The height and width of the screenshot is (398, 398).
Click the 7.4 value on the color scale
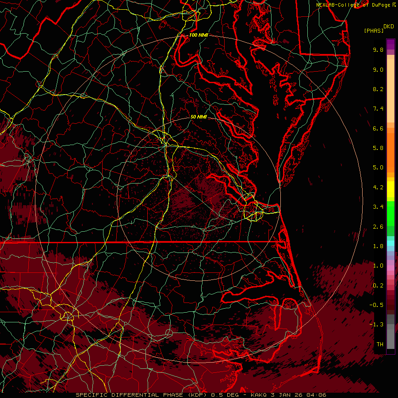pyautogui.click(x=378, y=109)
